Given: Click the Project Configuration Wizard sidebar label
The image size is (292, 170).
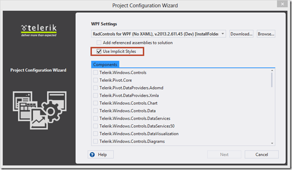Looking at the screenshot, I should point(38,70).
